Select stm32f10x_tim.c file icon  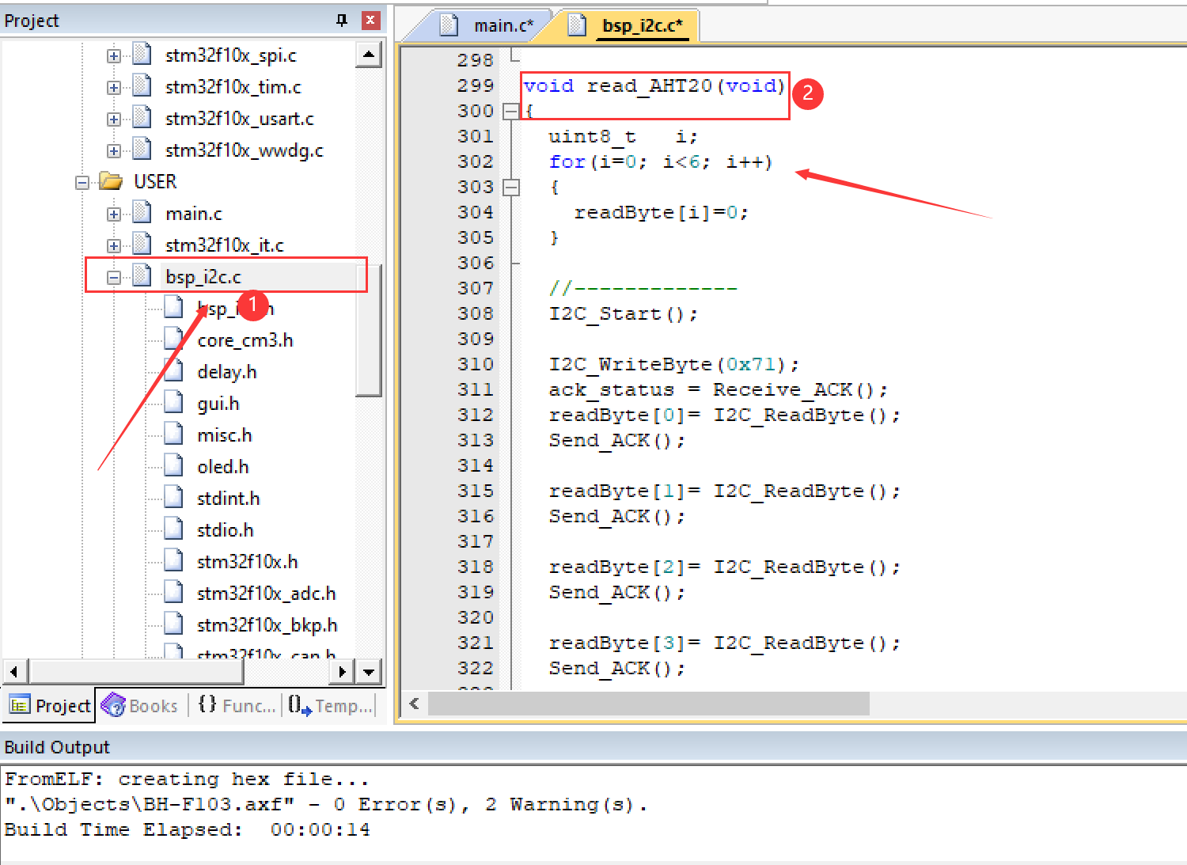coord(142,85)
